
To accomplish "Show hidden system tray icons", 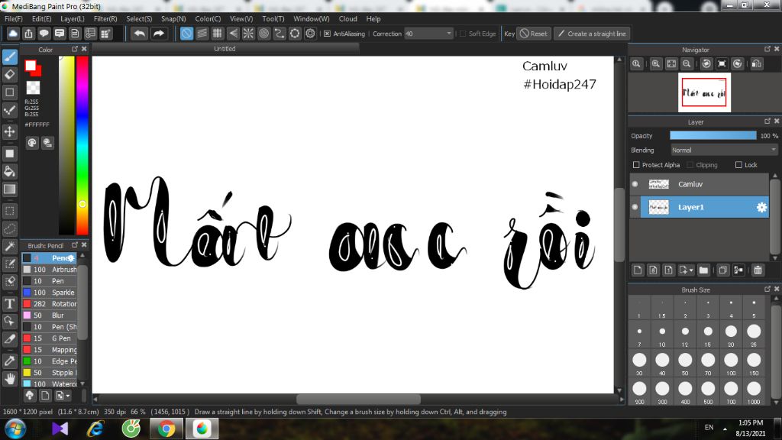I will (725, 429).
